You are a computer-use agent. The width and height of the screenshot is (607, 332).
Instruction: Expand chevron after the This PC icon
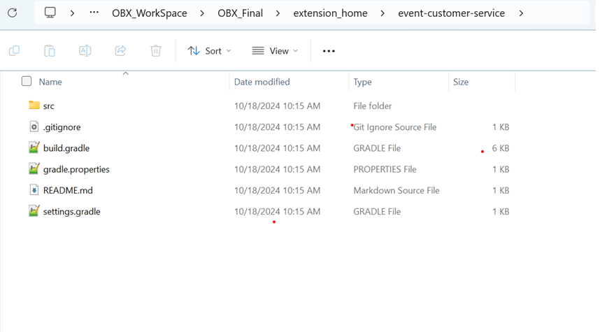coord(73,13)
